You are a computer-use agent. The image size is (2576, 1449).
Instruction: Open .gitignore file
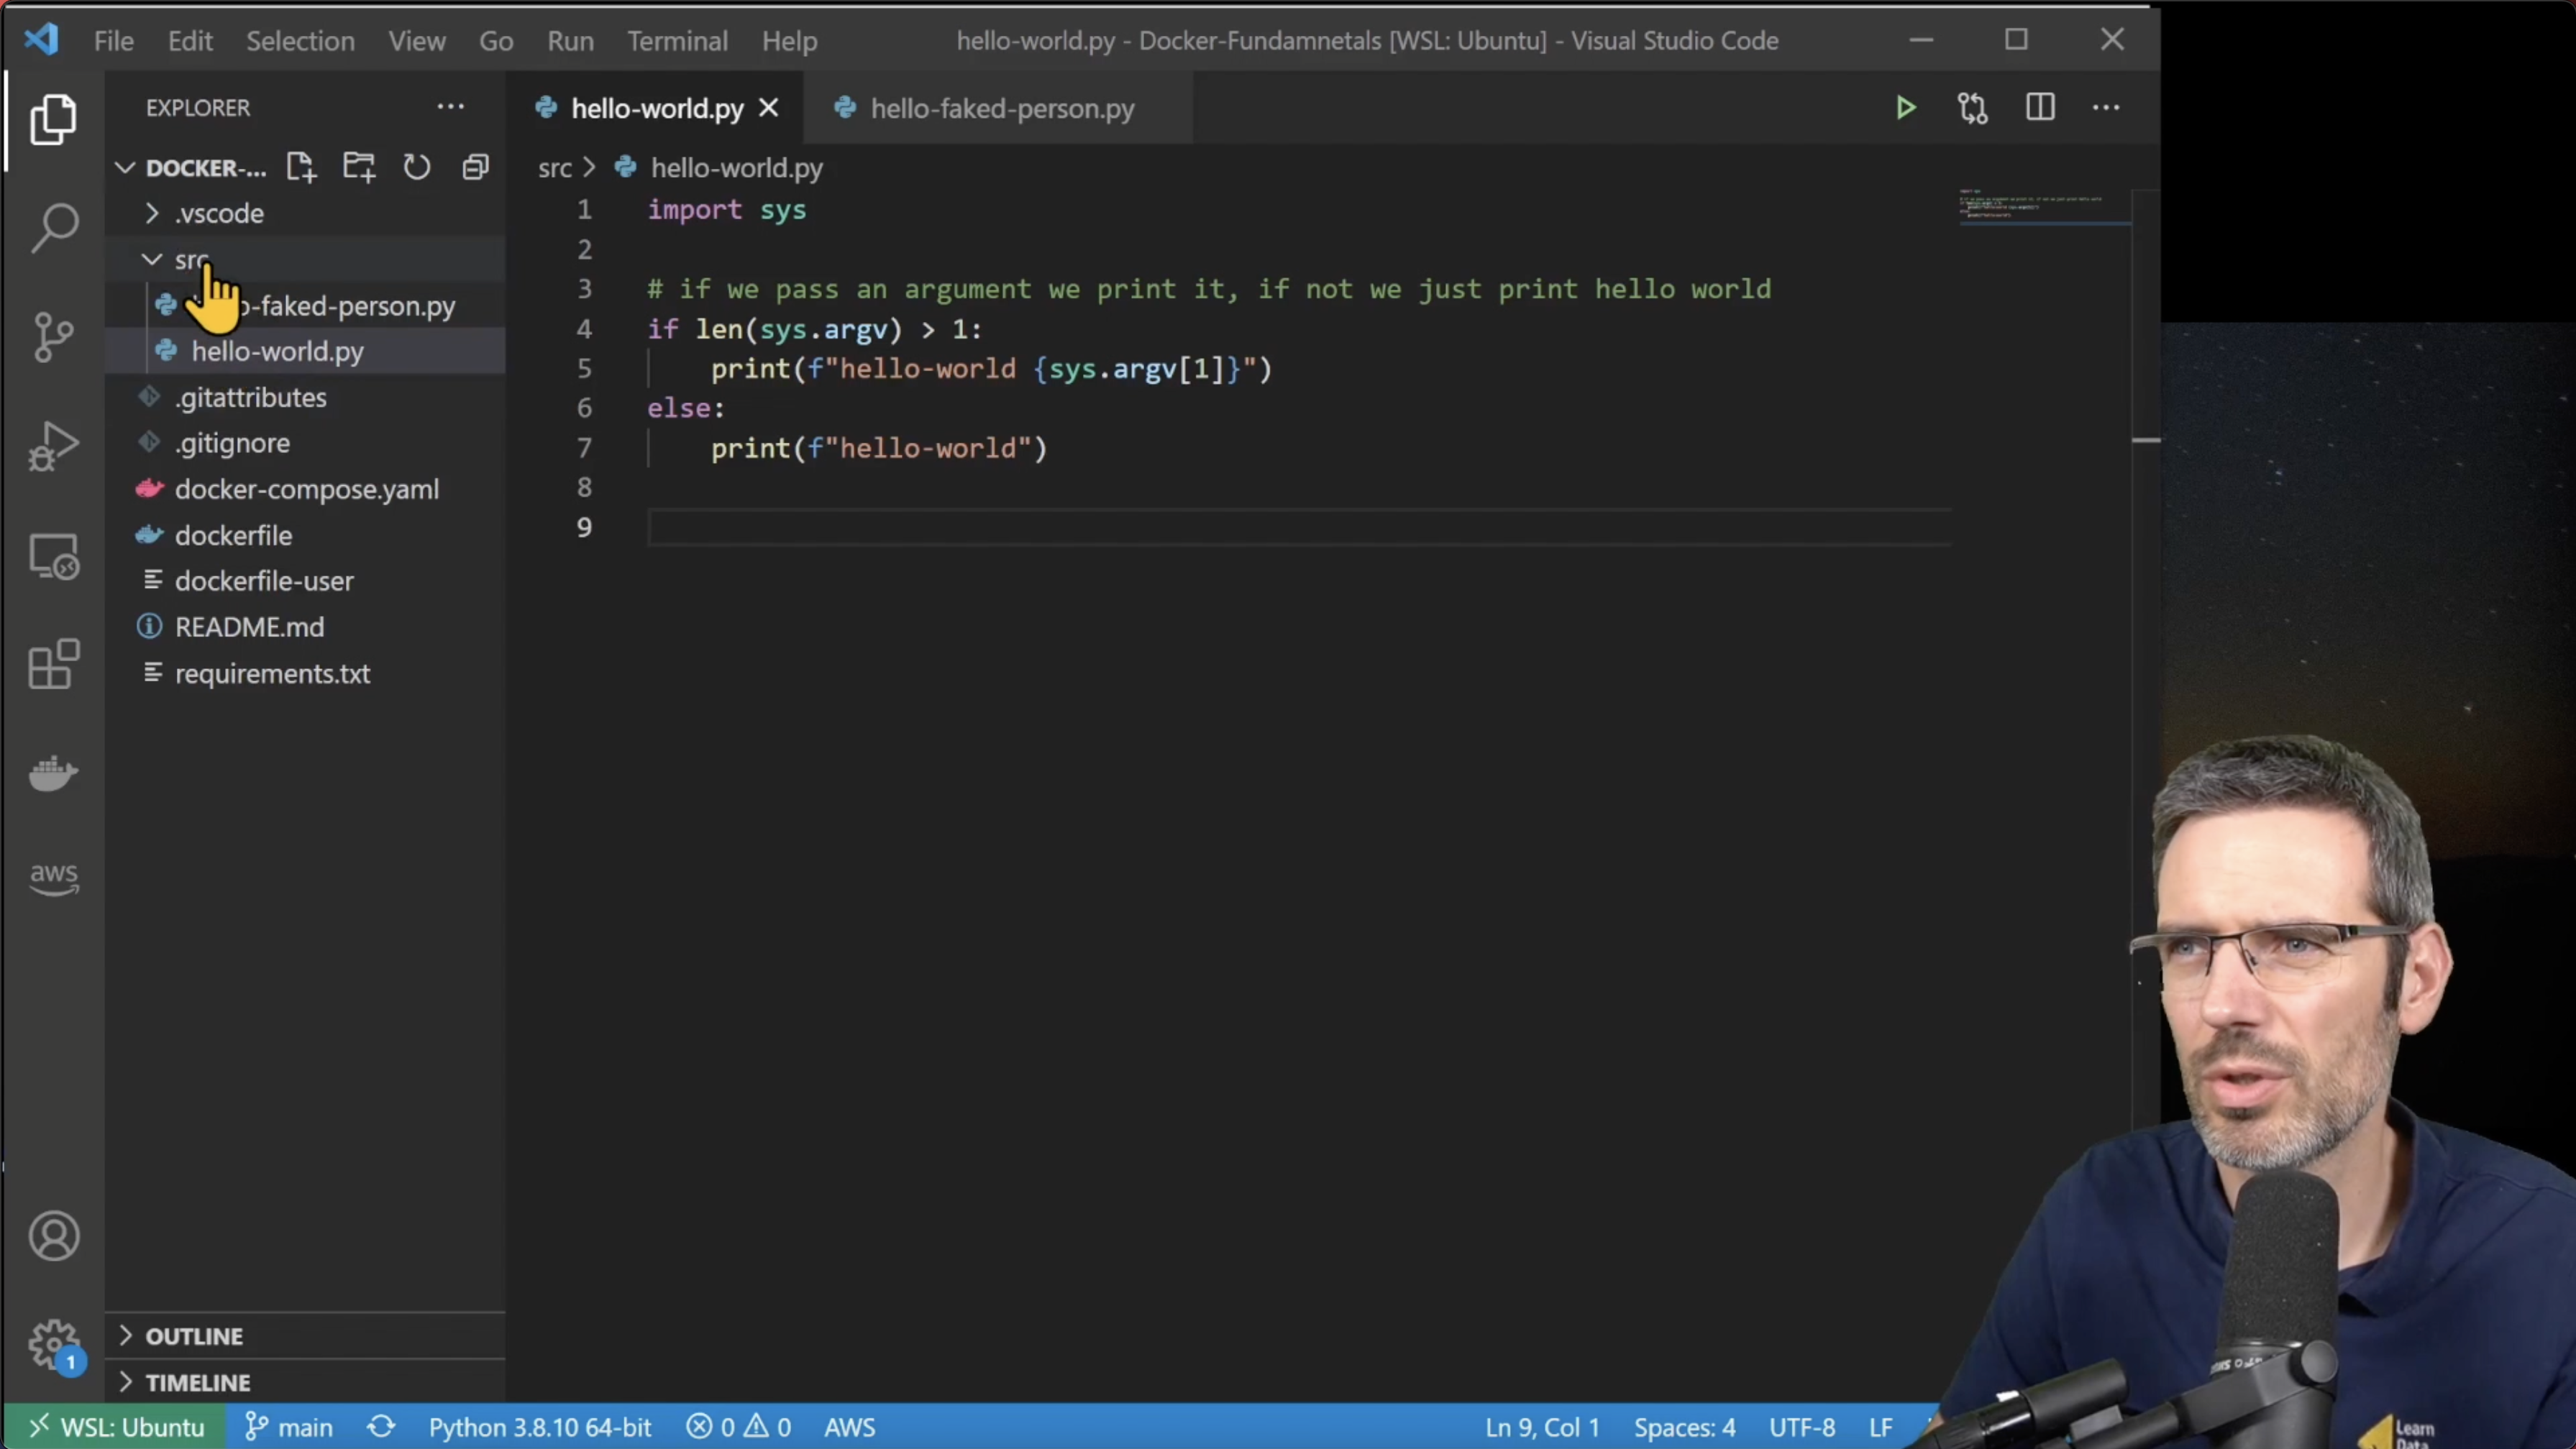point(305,443)
